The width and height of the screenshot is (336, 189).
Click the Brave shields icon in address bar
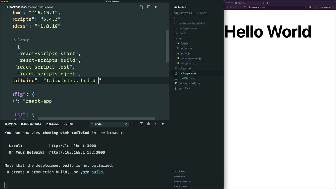point(310,7)
